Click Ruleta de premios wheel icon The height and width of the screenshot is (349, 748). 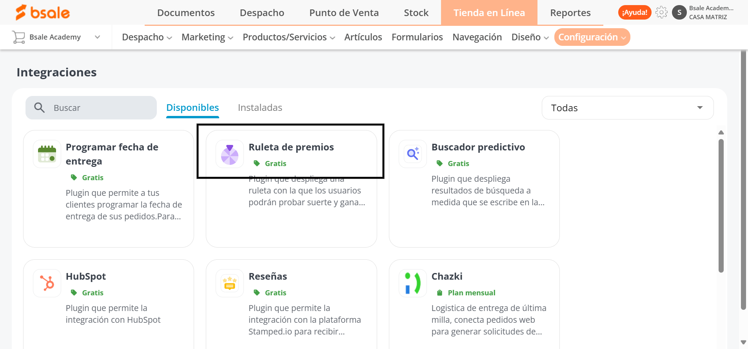(230, 154)
